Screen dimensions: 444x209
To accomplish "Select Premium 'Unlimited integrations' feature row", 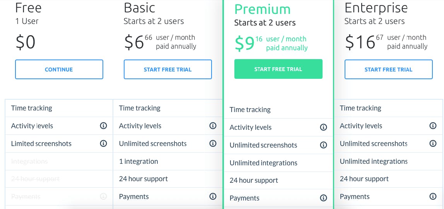I will pyautogui.click(x=263, y=163).
